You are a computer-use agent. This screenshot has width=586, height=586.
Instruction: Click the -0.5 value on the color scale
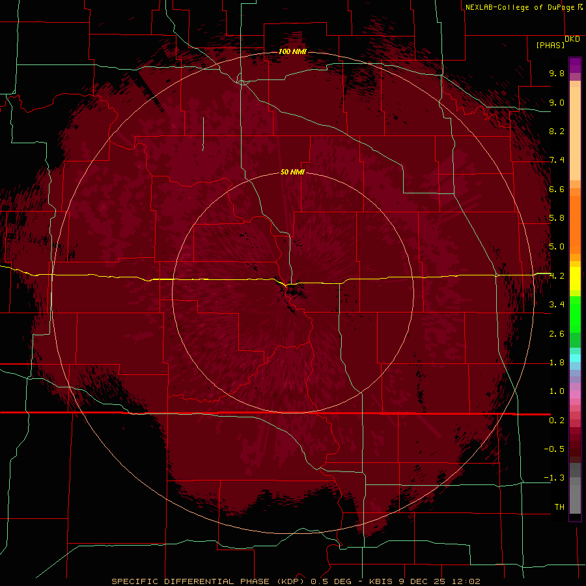(554, 449)
